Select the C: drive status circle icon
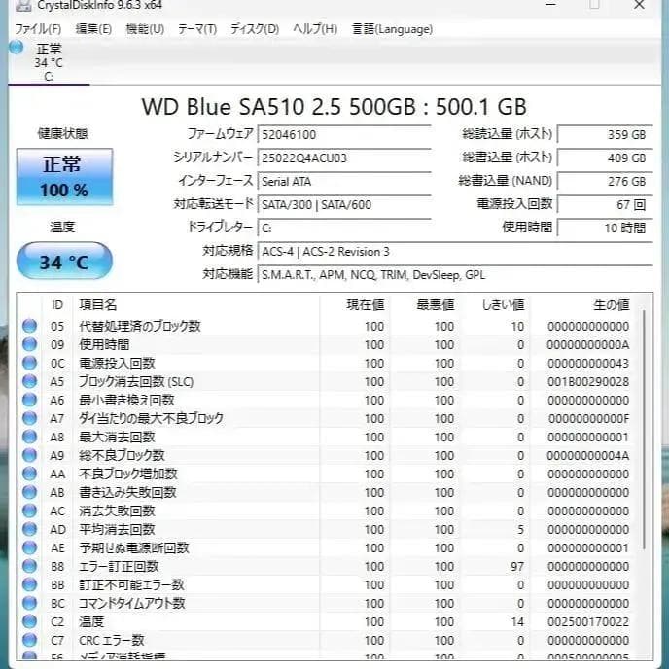 point(17,47)
